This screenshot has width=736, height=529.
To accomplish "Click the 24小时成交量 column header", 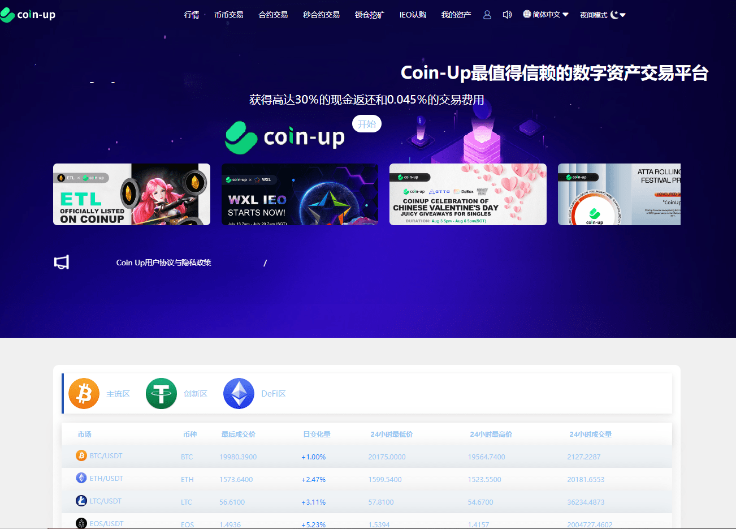I will coord(590,434).
